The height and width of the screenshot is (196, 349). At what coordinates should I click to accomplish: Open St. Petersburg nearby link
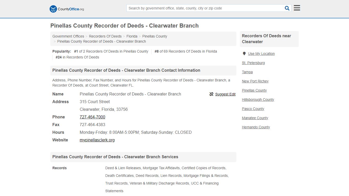(253, 63)
